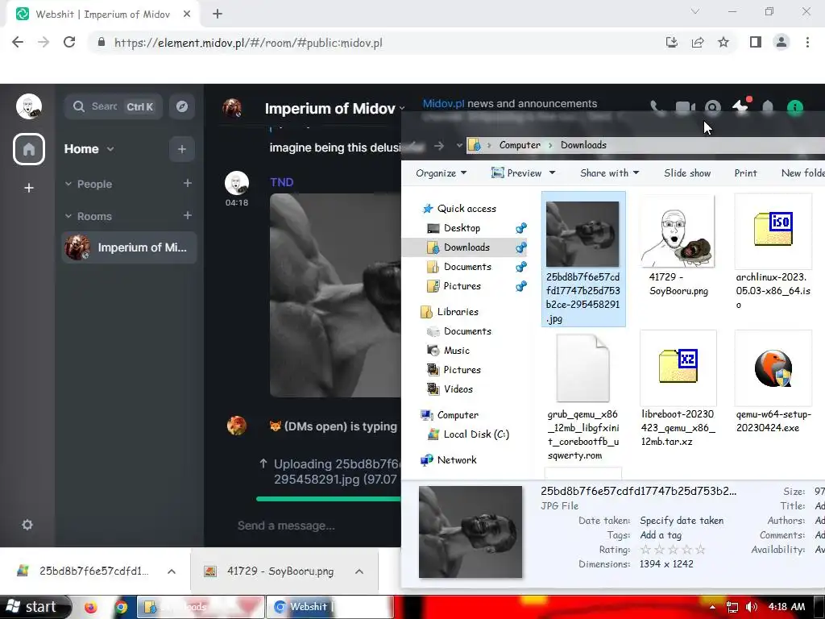Click the Windows start button
Viewport: 825px width, 619px height.
click(34, 607)
